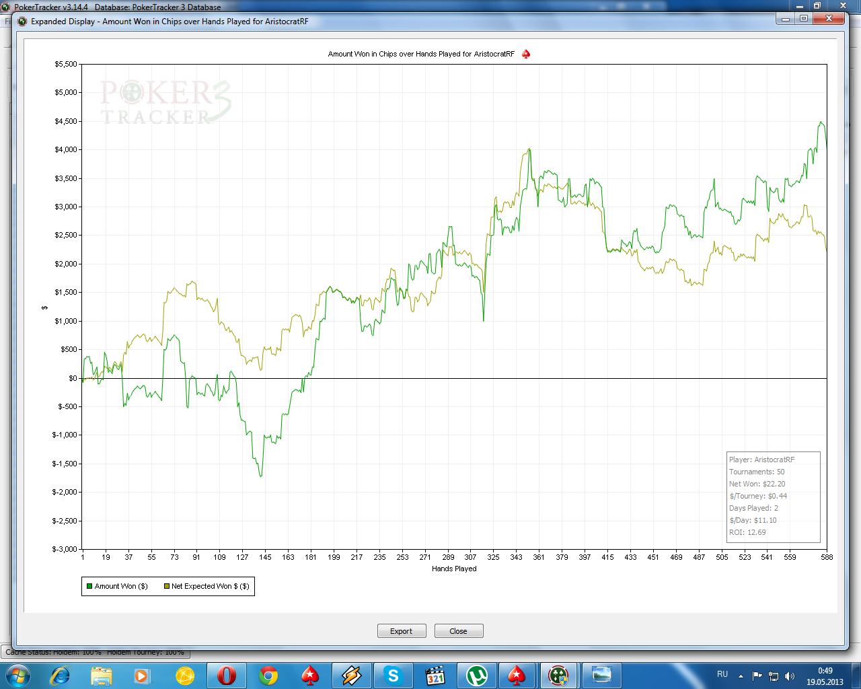Click the system clock showing 0:49
Viewport: 861px width, 689px height.
point(825,671)
